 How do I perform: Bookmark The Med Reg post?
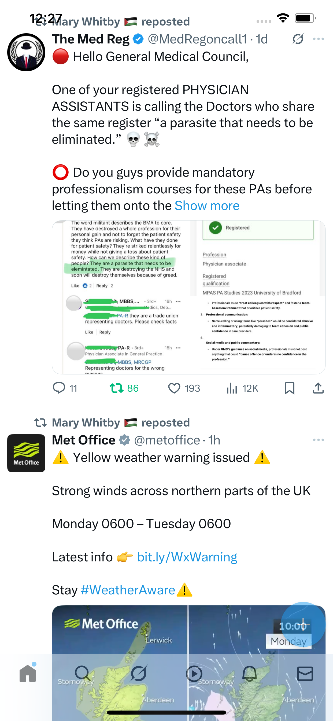pos(289,388)
